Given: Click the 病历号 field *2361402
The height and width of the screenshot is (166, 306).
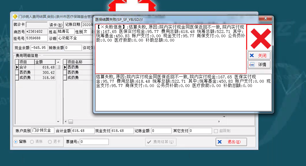Looking at the screenshot, I should coord(37,32).
